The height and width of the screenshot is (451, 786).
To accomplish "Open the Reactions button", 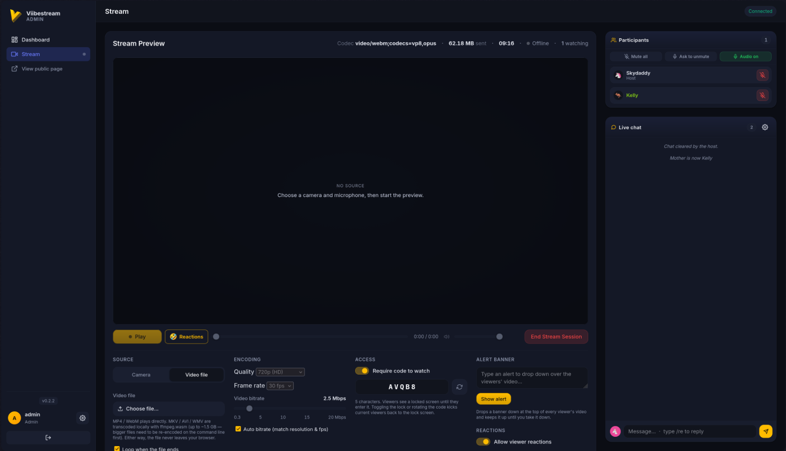I will [186, 337].
